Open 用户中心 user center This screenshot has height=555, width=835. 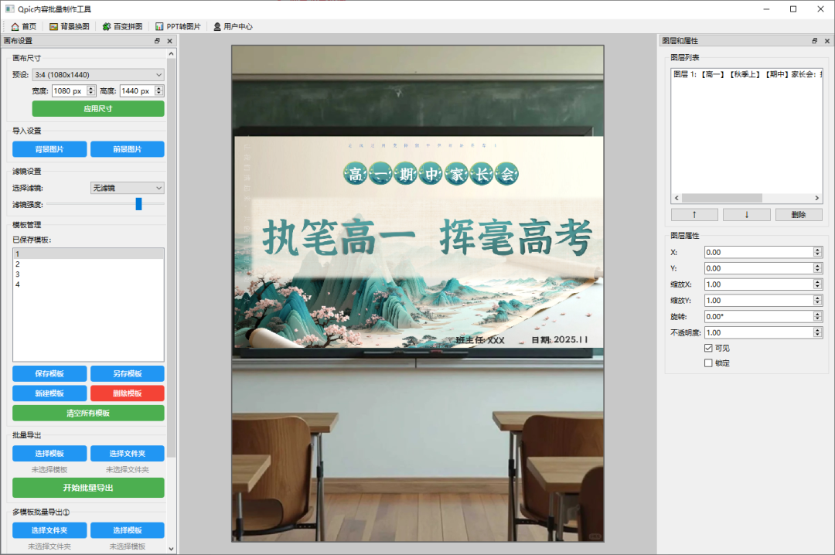pyautogui.click(x=233, y=26)
